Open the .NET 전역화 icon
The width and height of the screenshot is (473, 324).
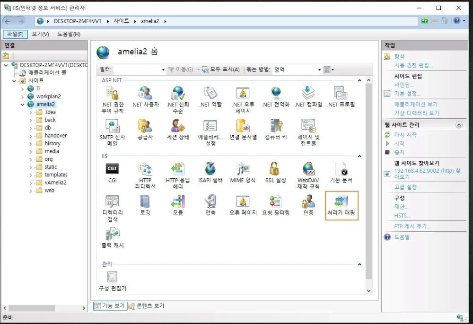point(275,97)
